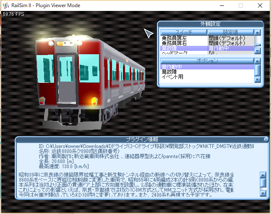Click 閉鎖(デフォルト) value for 乗務員扉右
The height and width of the screenshot is (214, 271).
click(231, 43)
